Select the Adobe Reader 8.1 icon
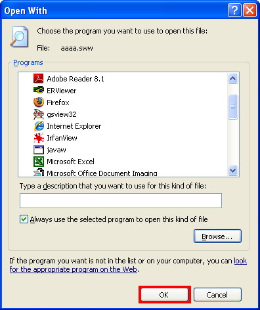This screenshot has height=310, width=260. 39,79
